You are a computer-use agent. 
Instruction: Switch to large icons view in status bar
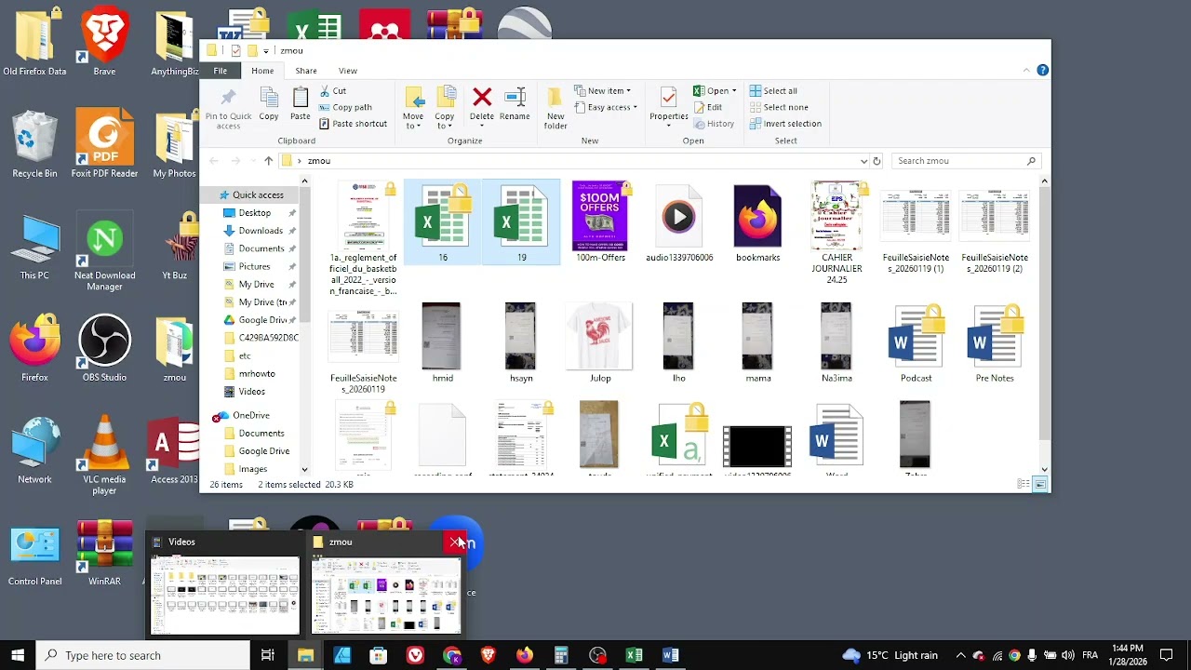coord(1040,485)
